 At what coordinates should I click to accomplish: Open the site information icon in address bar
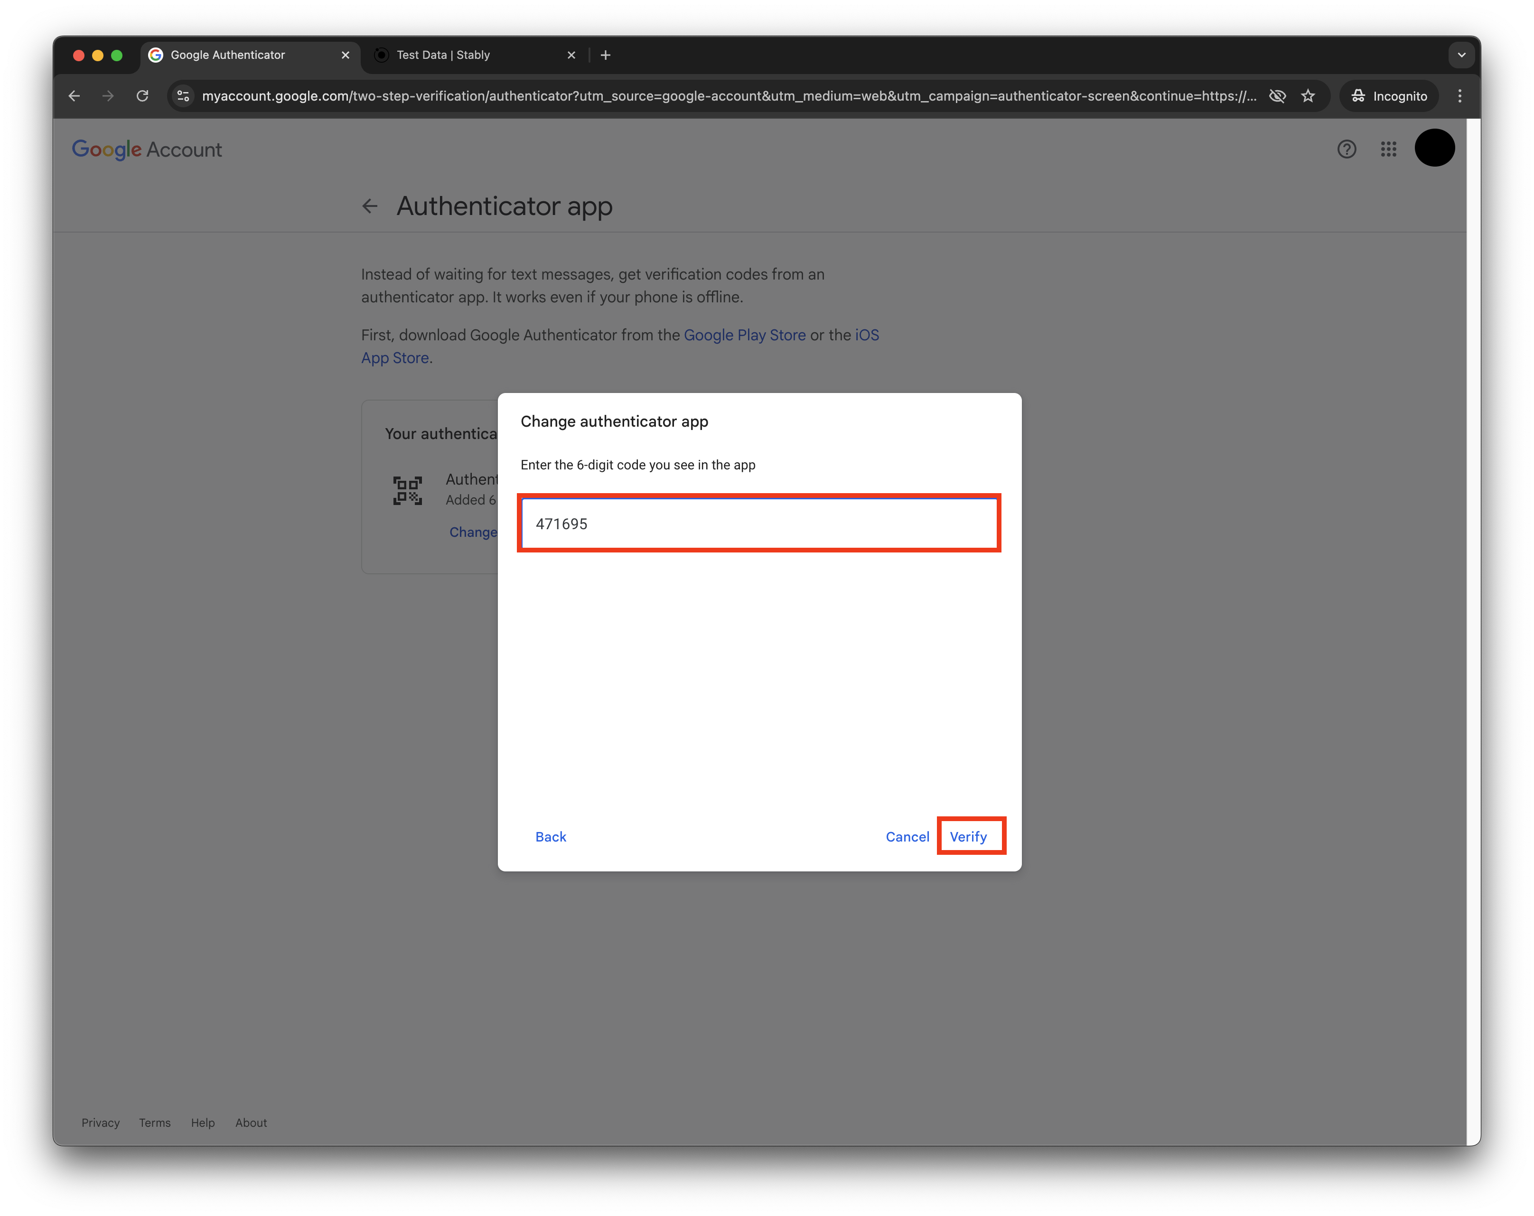pyautogui.click(x=184, y=96)
